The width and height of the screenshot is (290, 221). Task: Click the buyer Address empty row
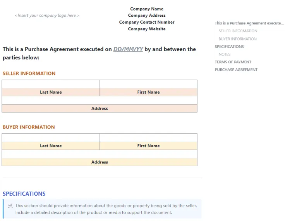(100, 154)
